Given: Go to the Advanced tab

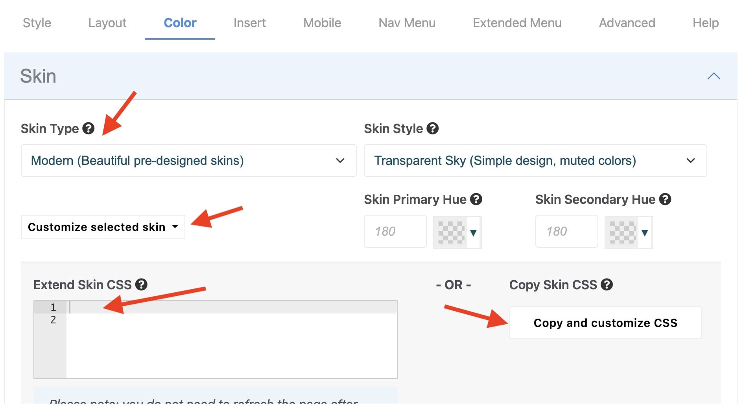Looking at the screenshot, I should [627, 23].
